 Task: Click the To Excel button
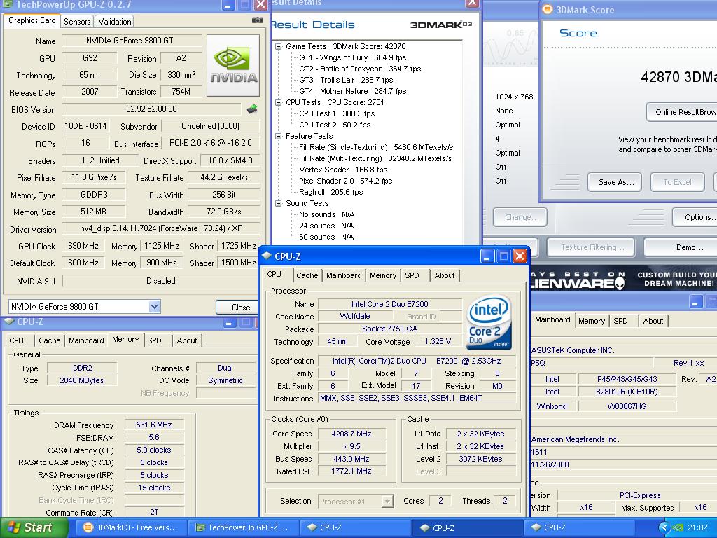pyautogui.click(x=677, y=182)
